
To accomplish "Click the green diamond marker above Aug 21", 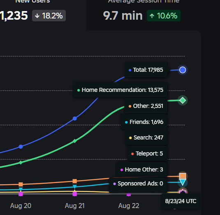I will (x=75, y=141).
